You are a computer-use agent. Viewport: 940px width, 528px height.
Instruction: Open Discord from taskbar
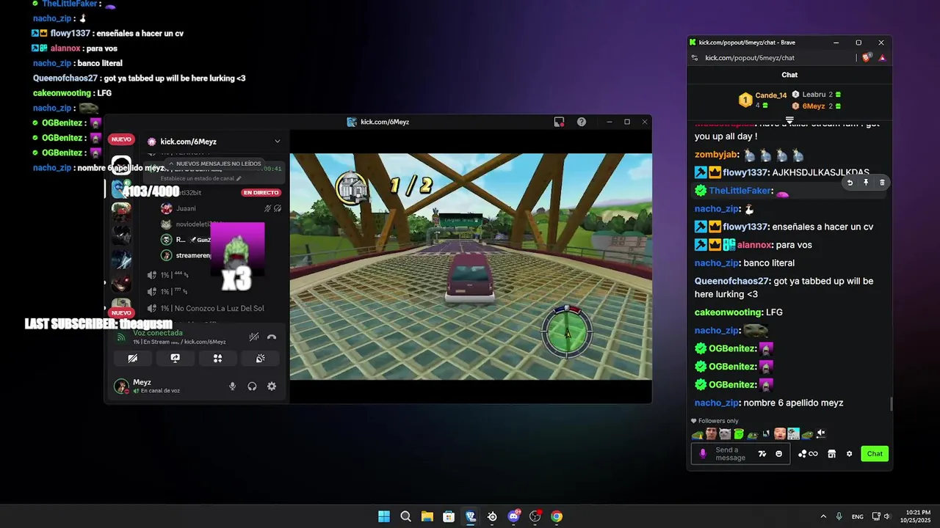pyautogui.click(x=514, y=516)
